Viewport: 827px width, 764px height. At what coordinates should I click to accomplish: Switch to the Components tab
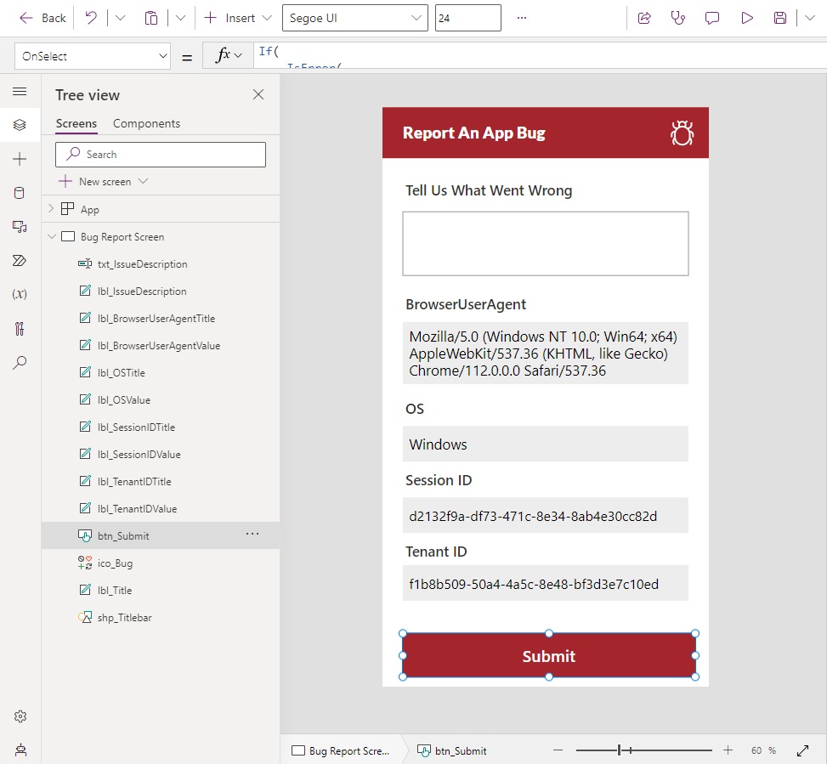147,123
